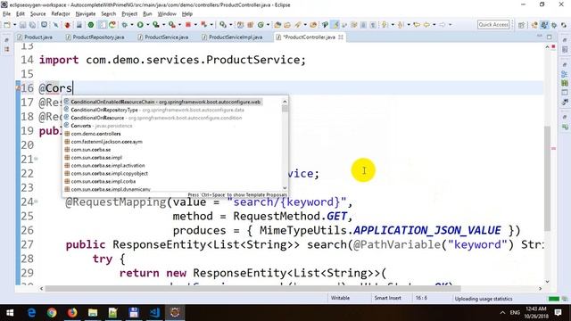Open the Coverage dropdown arrow
The image size is (571, 321).
pos(163,25)
